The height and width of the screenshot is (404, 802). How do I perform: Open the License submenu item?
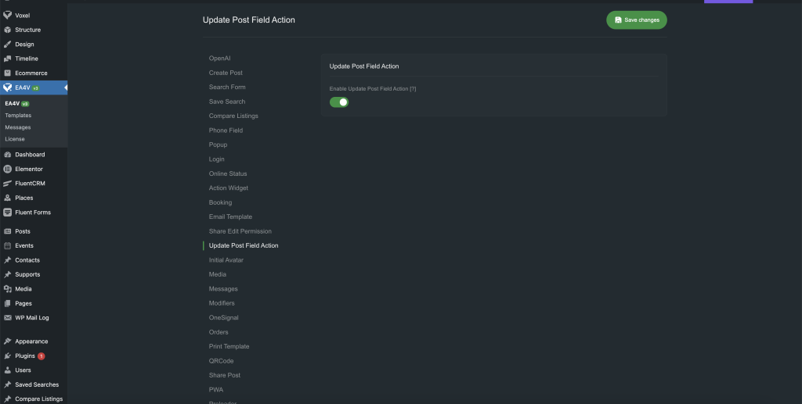15,139
